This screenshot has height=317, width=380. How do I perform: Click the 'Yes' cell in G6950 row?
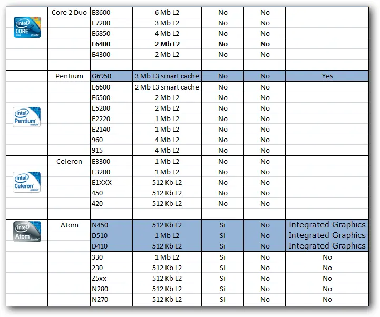pyautogui.click(x=327, y=76)
